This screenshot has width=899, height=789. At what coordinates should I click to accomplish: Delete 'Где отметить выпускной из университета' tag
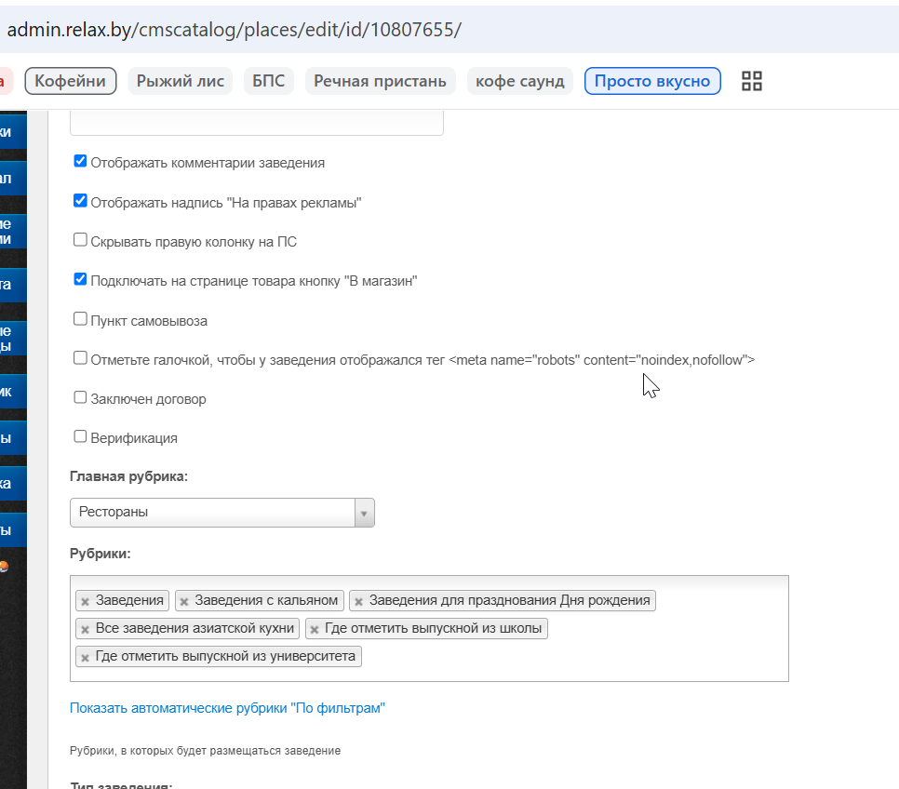(x=85, y=658)
